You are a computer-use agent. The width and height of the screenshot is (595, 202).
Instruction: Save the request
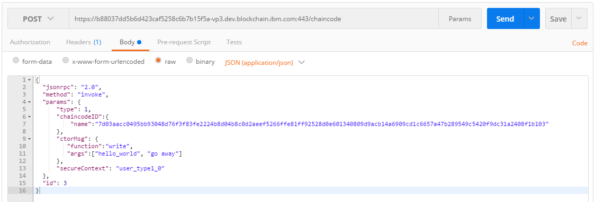click(558, 18)
